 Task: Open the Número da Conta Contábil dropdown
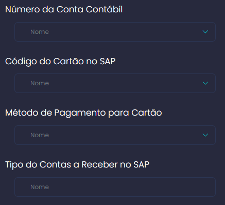click(115, 32)
